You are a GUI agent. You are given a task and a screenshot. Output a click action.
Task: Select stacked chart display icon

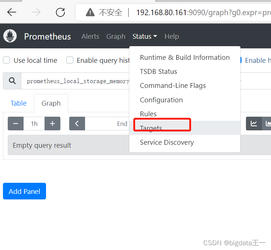point(267,123)
